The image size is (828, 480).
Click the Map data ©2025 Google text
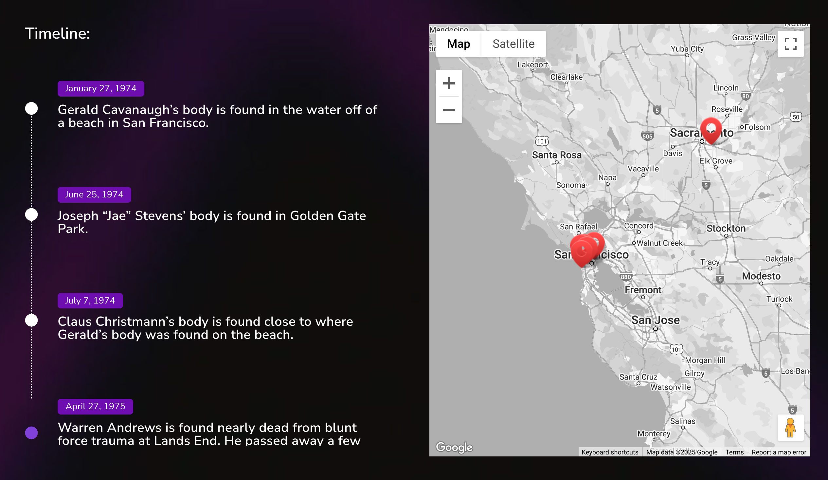(682, 452)
